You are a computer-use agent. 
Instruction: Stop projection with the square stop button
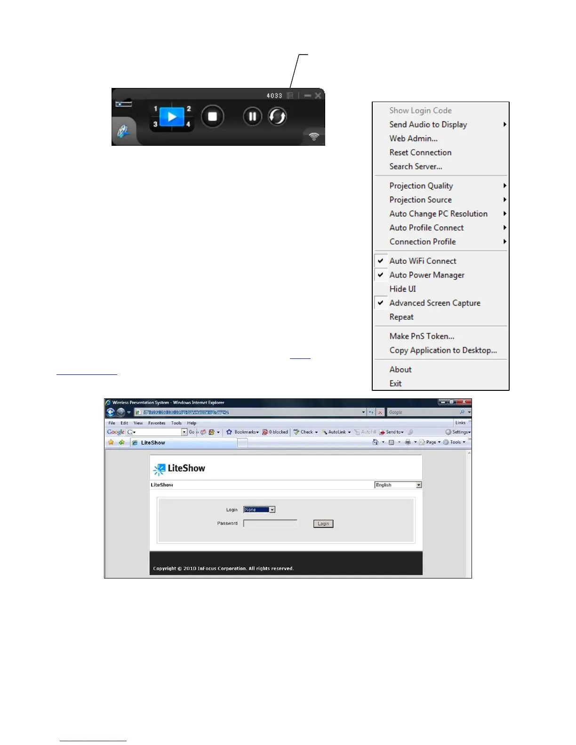coord(213,116)
